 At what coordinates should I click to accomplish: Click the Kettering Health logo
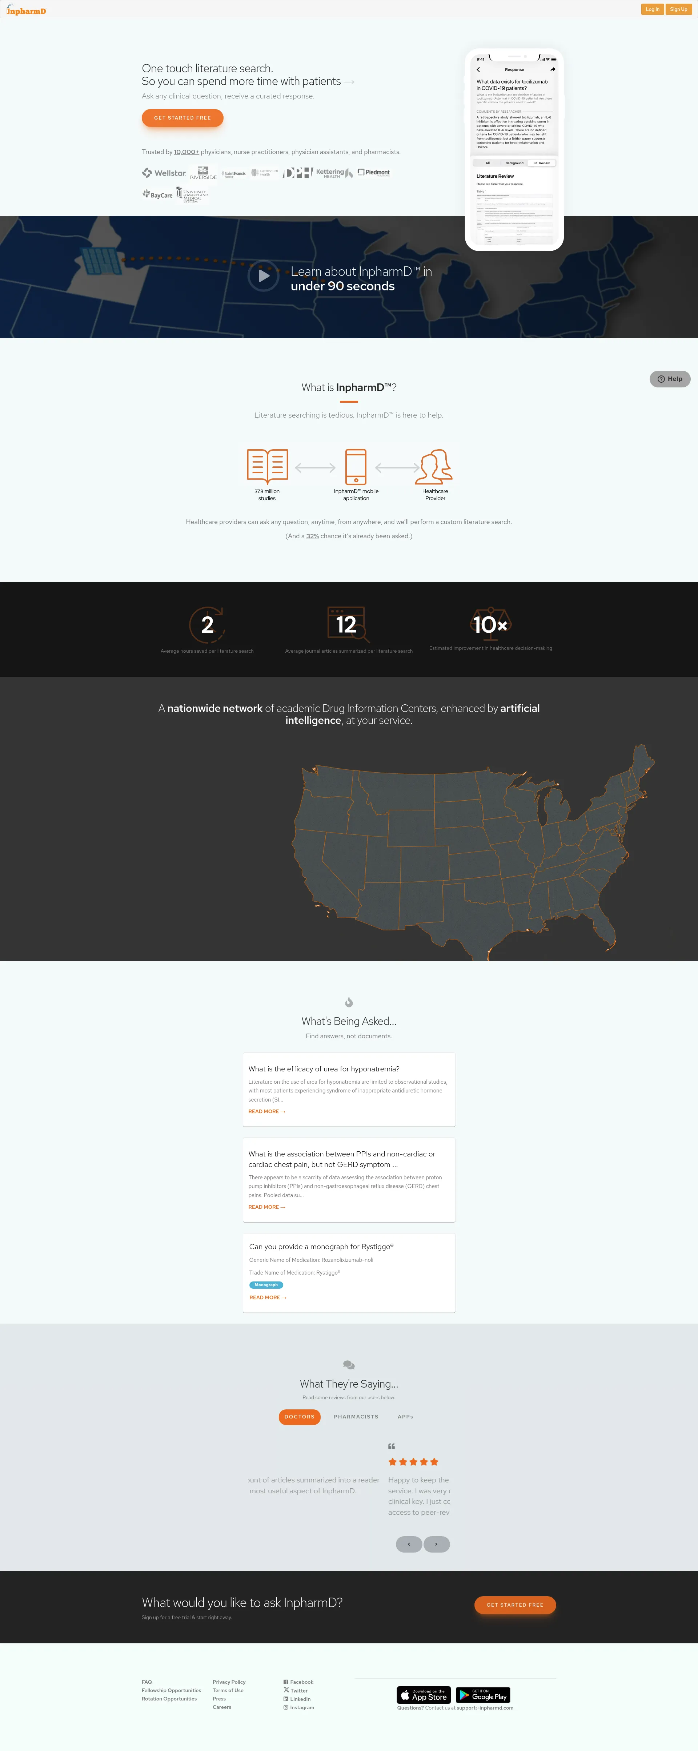[334, 173]
